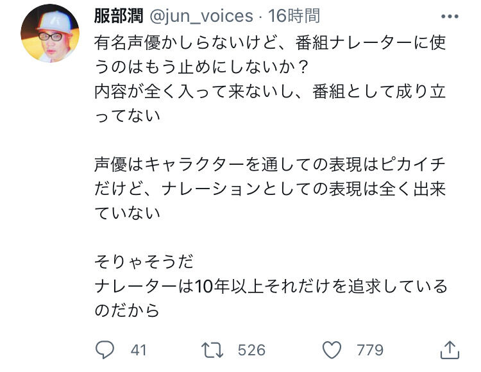This screenshot has height=372, width=481.
Task: View the 779 likes count
Action: coord(370,350)
